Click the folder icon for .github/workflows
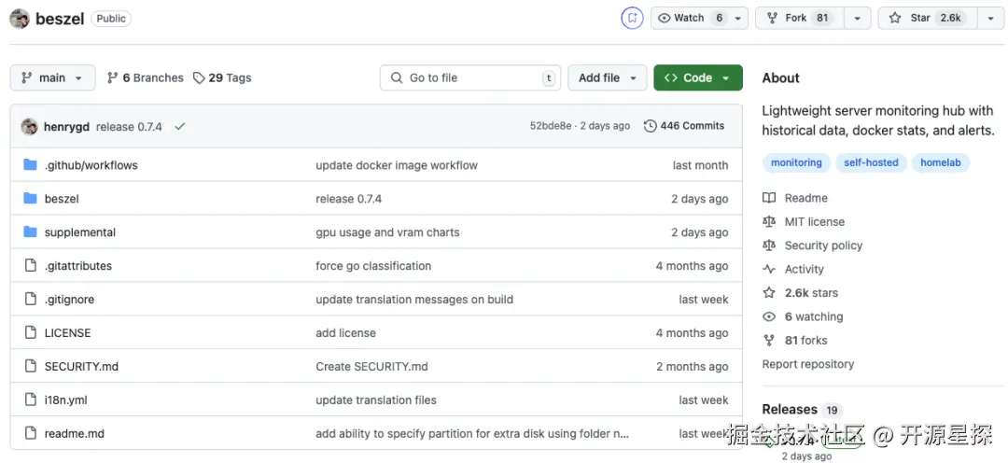This screenshot has height=463, width=1008. [x=30, y=165]
